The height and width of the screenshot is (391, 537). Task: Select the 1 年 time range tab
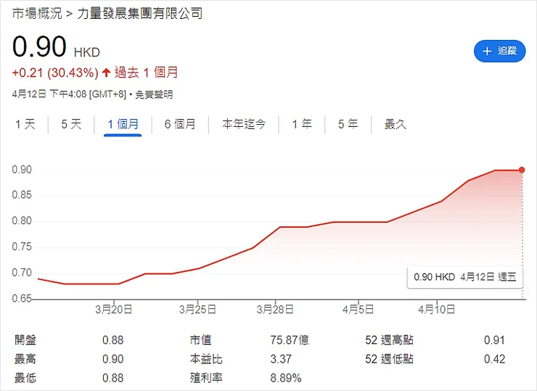[302, 124]
